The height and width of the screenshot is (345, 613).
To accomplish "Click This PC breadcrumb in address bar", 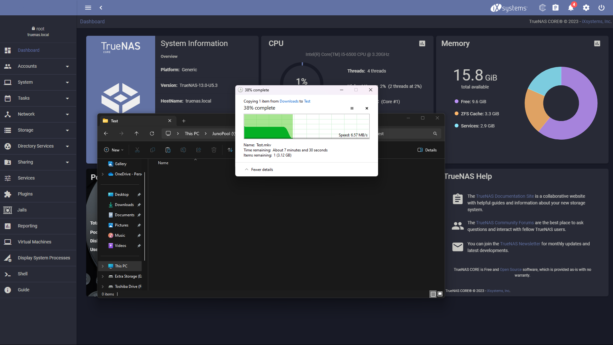I will tap(192, 134).
